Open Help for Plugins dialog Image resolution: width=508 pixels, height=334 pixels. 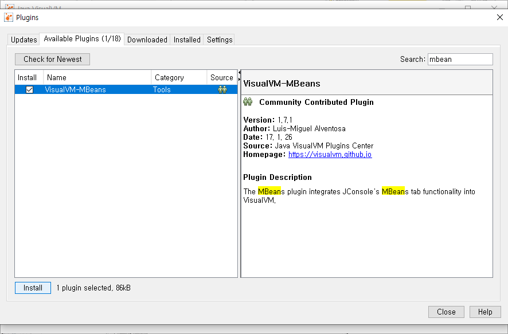(485, 312)
